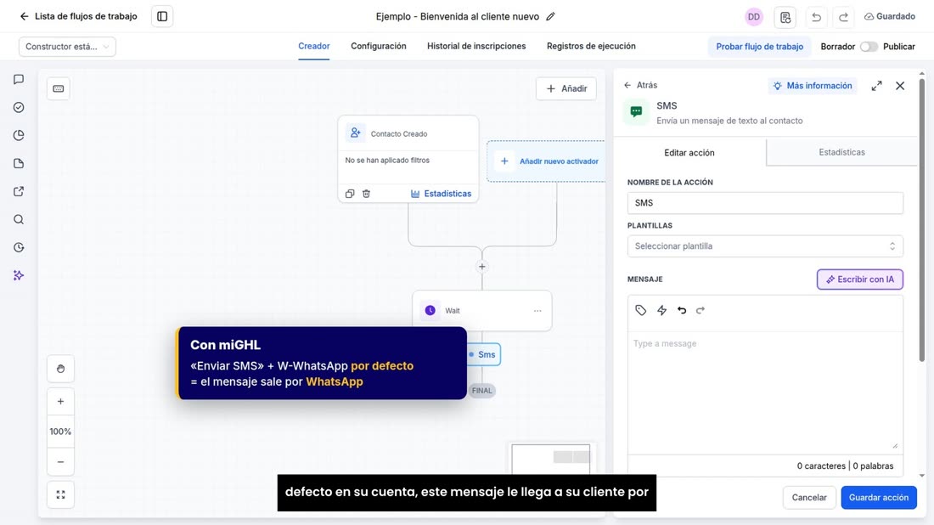Add a step with the plus connector

(482, 267)
